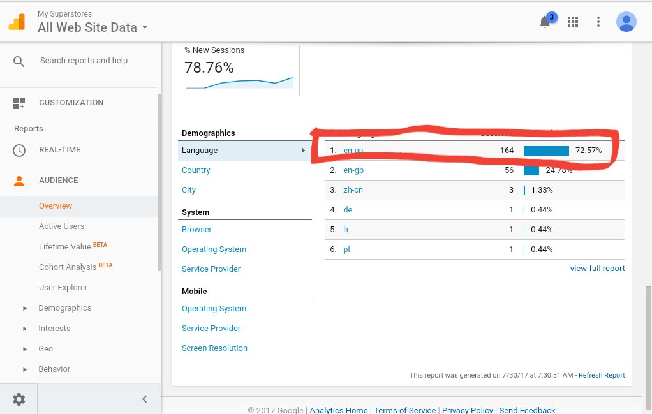The width and height of the screenshot is (652, 414).
Task: Open the notifications bell
Action: click(545, 22)
